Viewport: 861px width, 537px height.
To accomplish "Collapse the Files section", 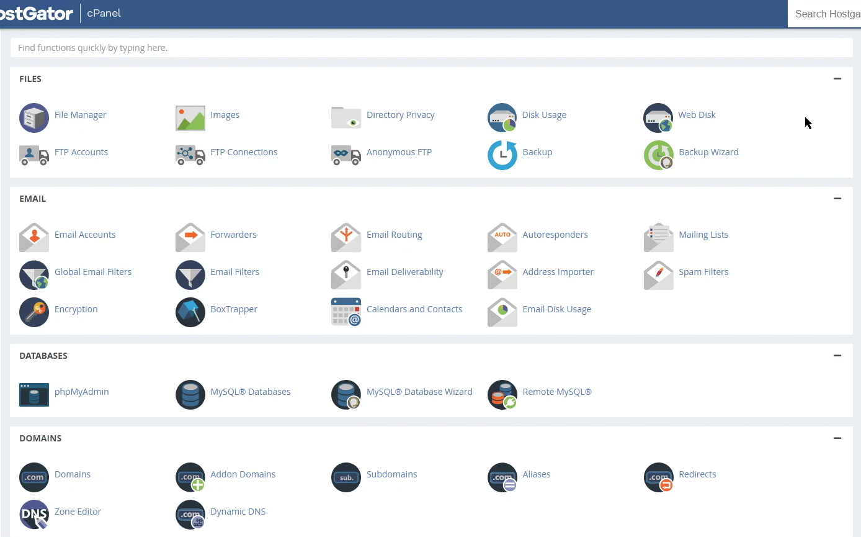I will click(837, 79).
